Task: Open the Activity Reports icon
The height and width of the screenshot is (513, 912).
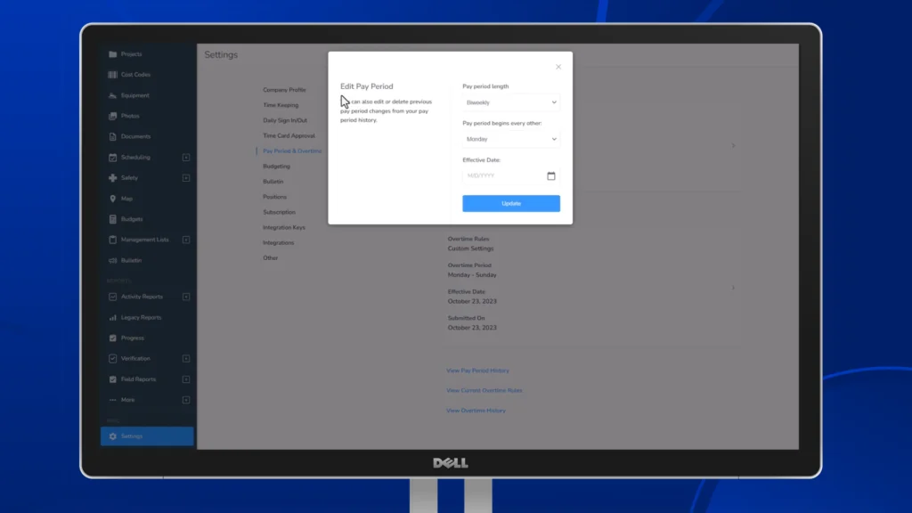Action: [x=113, y=297]
